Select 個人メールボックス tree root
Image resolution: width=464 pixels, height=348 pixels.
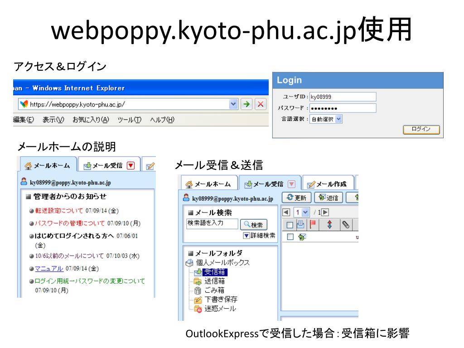(222, 262)
